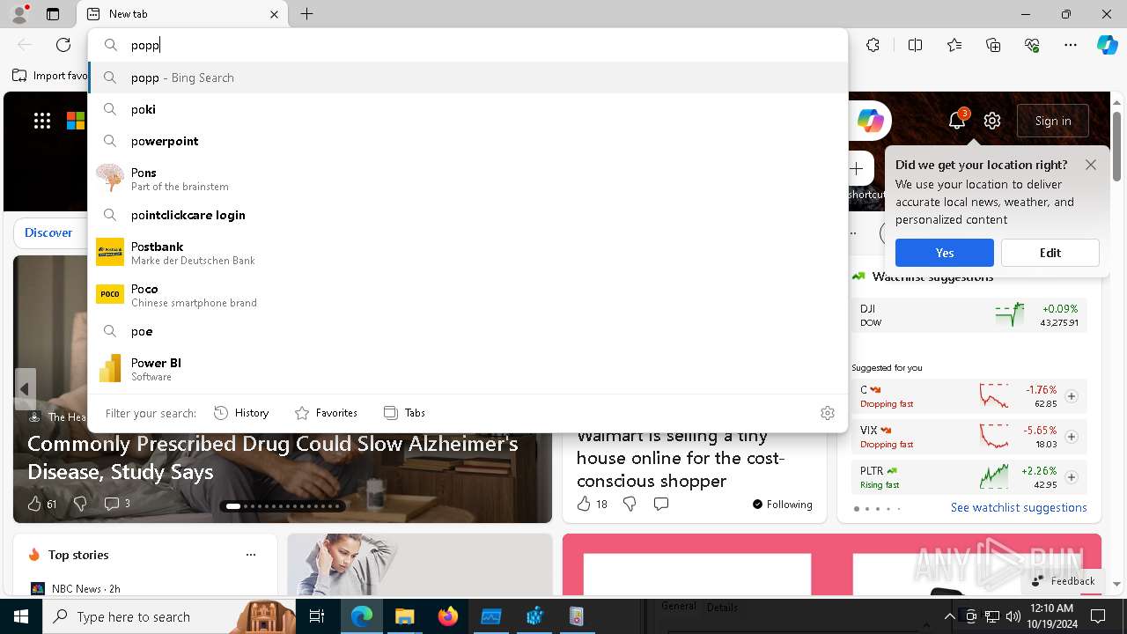
Task: Dislike the Alzheimer's article
Action: [80, 504]
